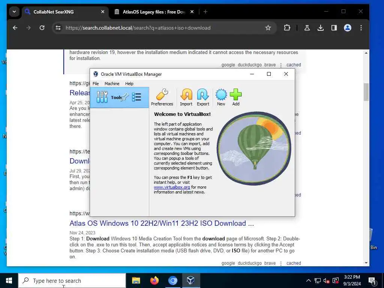Screen dimensions: 384x288
Task: Click google link under Atlas OS ISO result
Action: (x=228, y=263)
